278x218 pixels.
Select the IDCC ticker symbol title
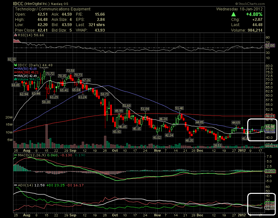click(18, 4)
